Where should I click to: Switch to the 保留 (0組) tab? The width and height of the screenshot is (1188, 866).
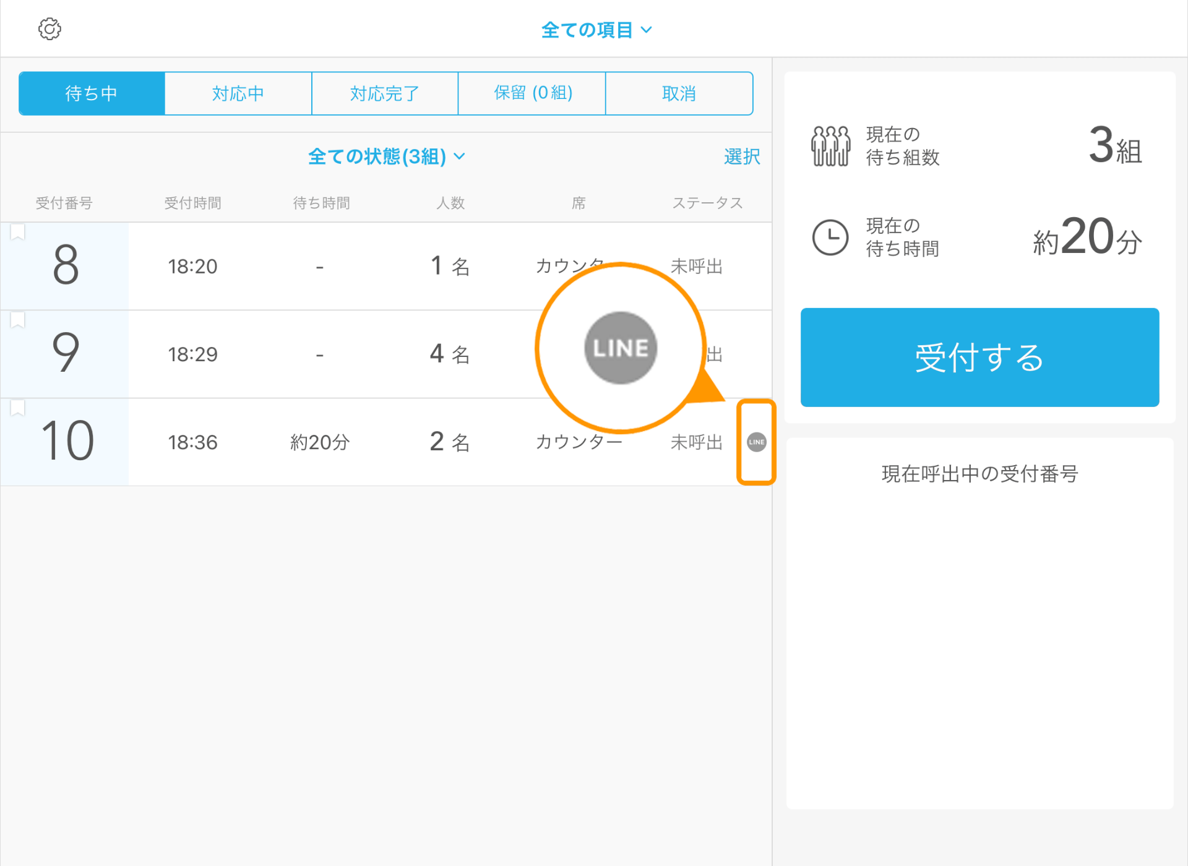pos(532,93)
